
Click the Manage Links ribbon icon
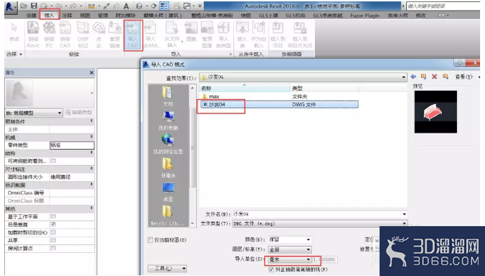click(x=115, y=35)
